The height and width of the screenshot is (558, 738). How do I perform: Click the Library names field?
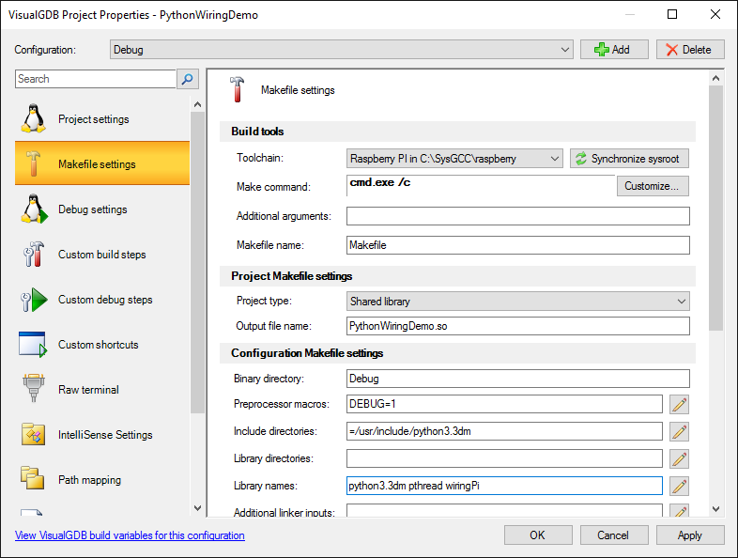pyautogui.click(x=504, y=486)
